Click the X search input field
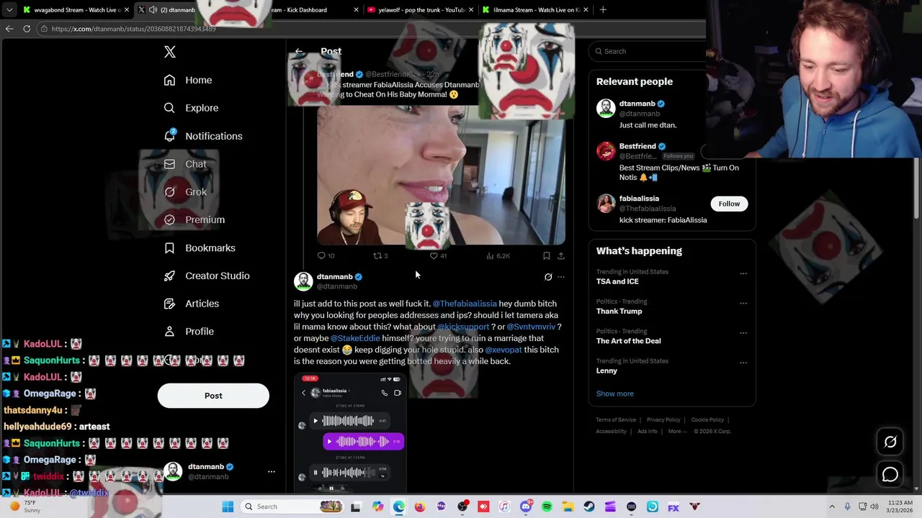This screenshot has width=922, height=518. [x=648, y=51]
